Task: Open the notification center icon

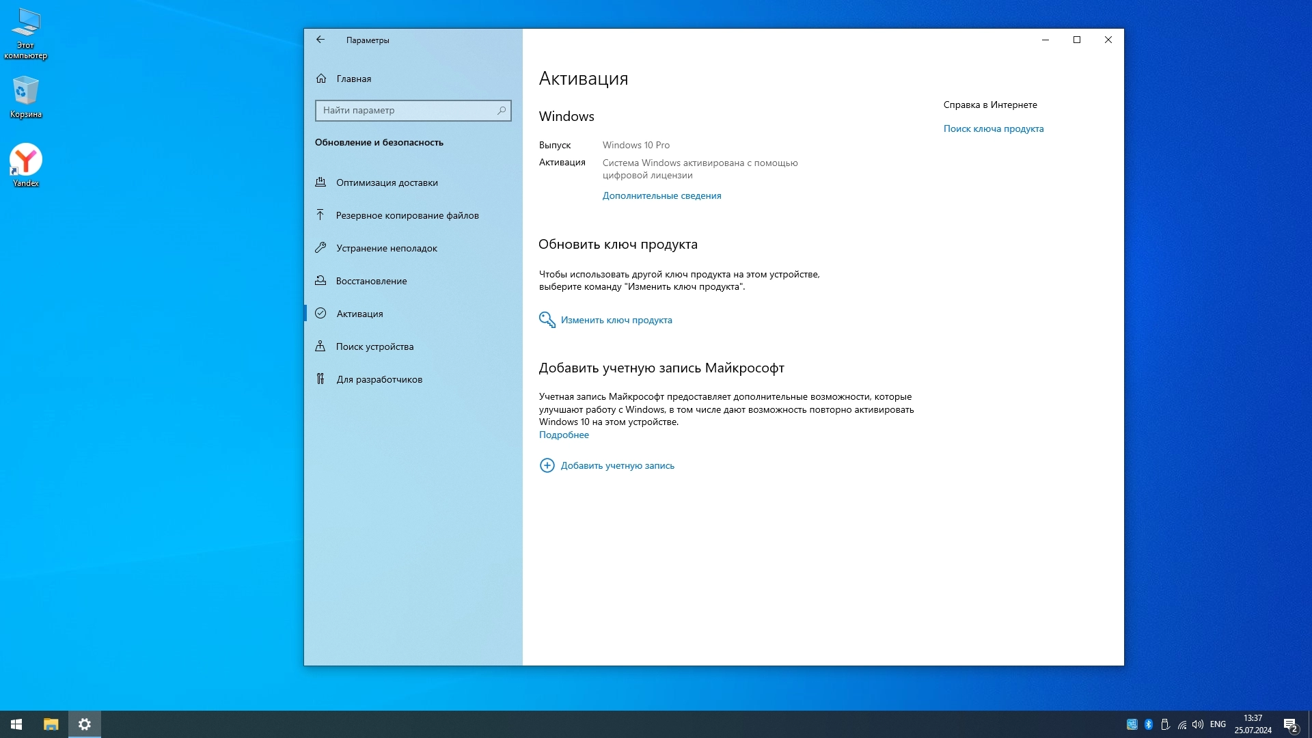Action: [1290, 724]
